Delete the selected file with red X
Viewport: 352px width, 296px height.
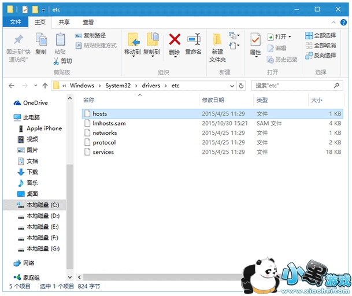pos(175,45)
